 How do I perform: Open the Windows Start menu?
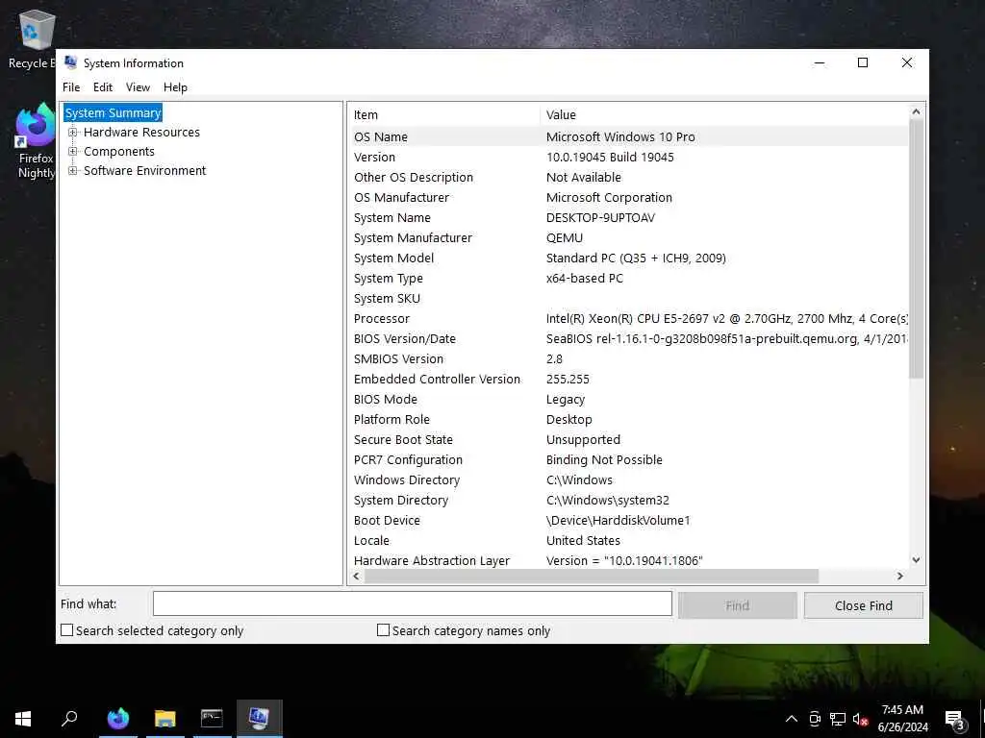23,719
